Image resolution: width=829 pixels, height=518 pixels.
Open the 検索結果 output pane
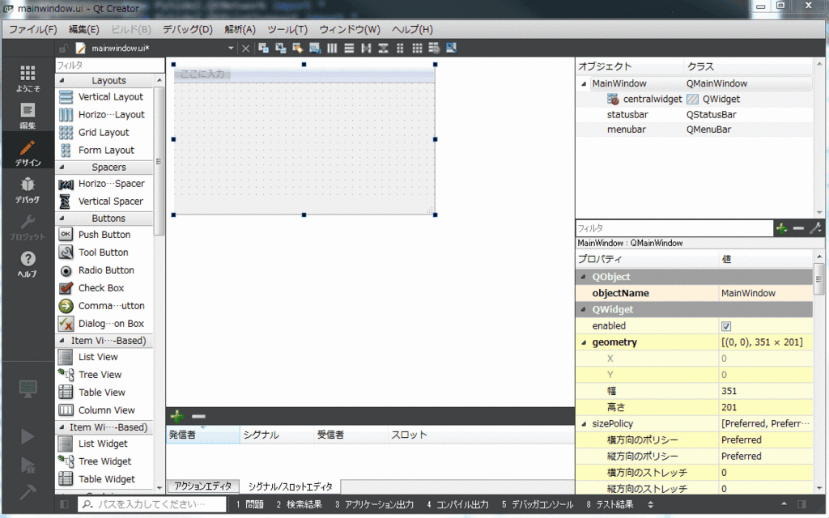click(x=299, y=505)
